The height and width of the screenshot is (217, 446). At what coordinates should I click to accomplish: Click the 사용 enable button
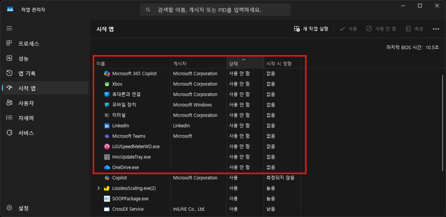[348, 29]
